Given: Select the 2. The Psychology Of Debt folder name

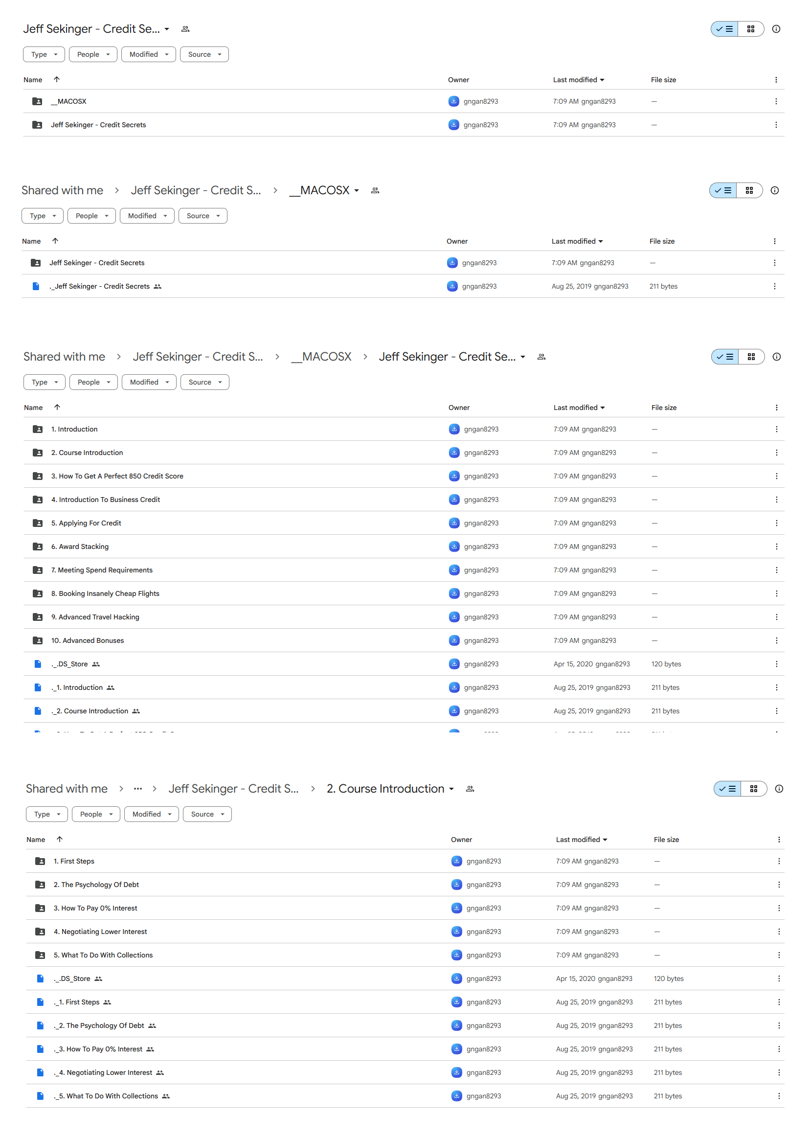Looking at the screenshot, I should (96, 885).
